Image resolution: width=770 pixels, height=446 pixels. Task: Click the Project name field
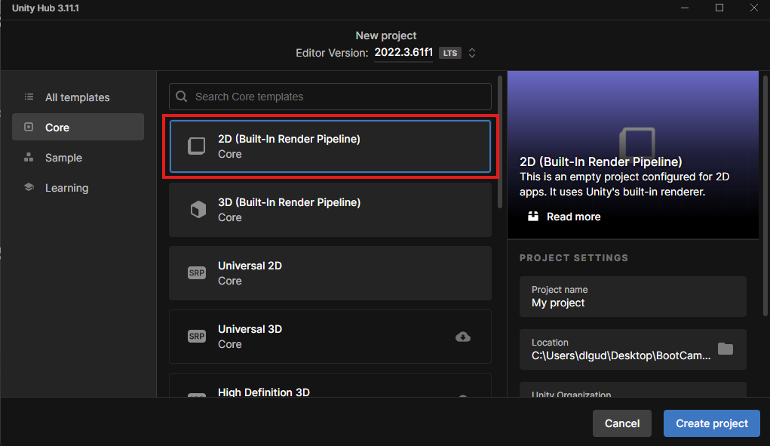pos(633,296)
